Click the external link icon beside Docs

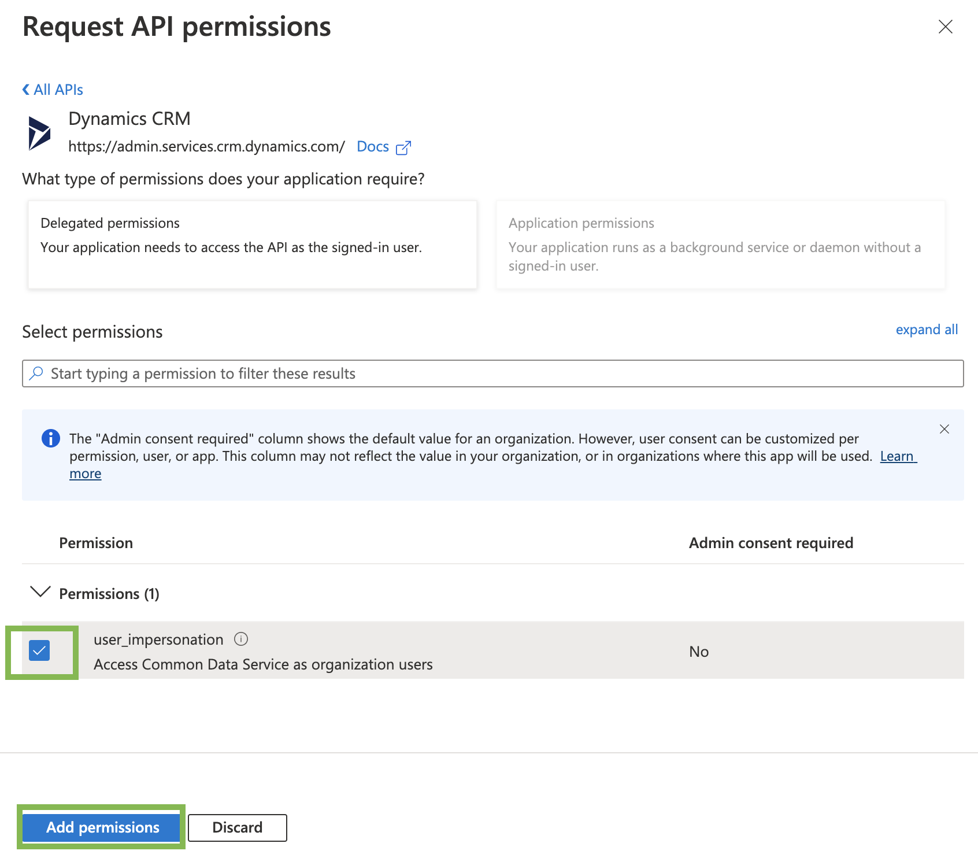(x=403, y=148)
